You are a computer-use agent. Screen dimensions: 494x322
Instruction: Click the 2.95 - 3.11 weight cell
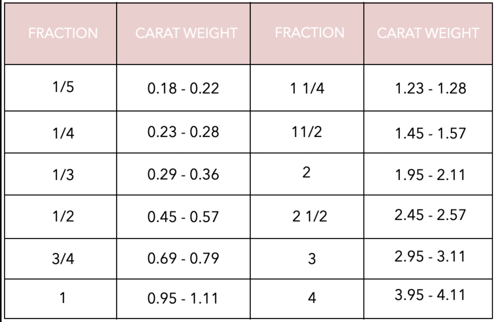click(430, 256)
